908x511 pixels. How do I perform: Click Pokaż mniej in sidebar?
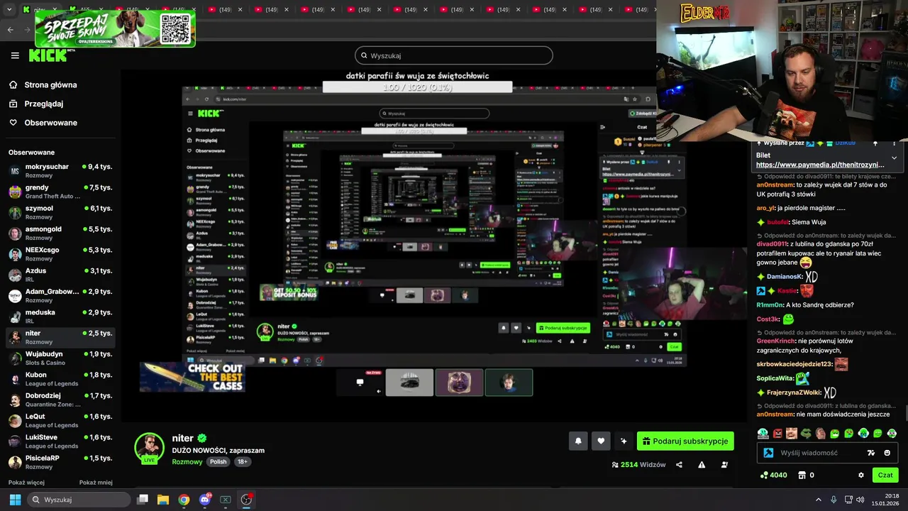coord(96,483)
